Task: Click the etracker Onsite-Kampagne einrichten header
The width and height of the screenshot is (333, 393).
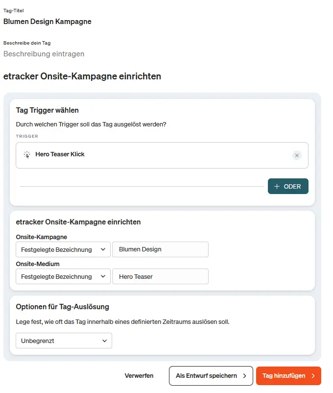Action: pyautogui.click(x=82, y=76)
